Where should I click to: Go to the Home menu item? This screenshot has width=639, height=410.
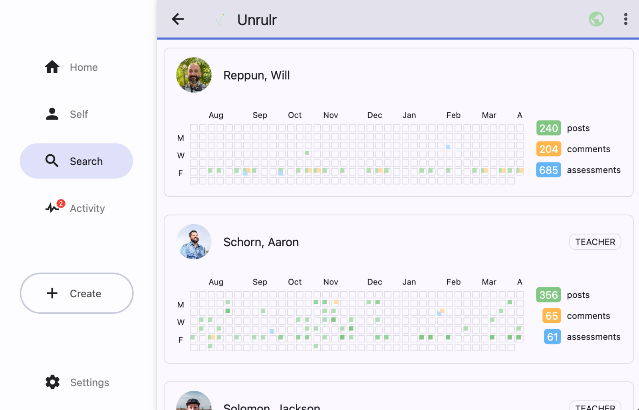83,68
